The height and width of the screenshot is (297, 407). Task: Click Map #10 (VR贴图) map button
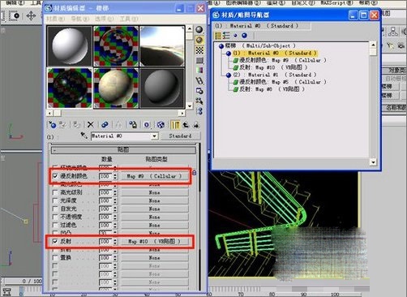coord(154,241)
